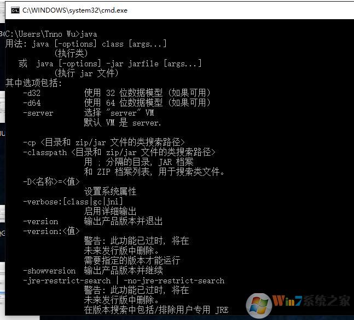
Task: Click the cmd.exe icon in title bar
Action: (15, 10)
